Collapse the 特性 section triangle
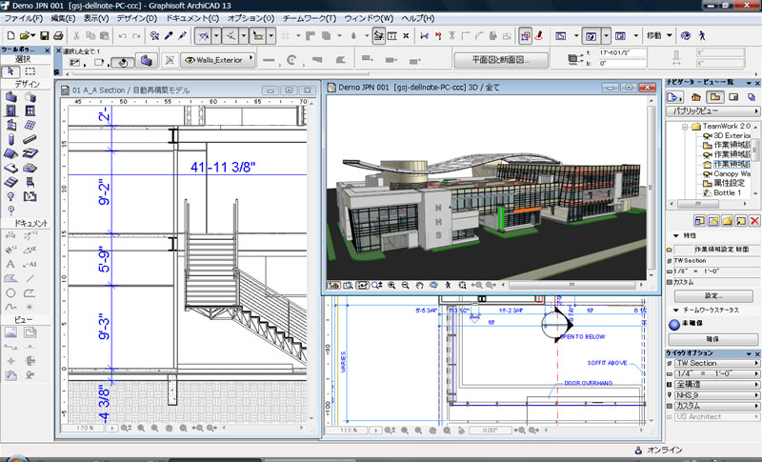 tap(676, 235)
